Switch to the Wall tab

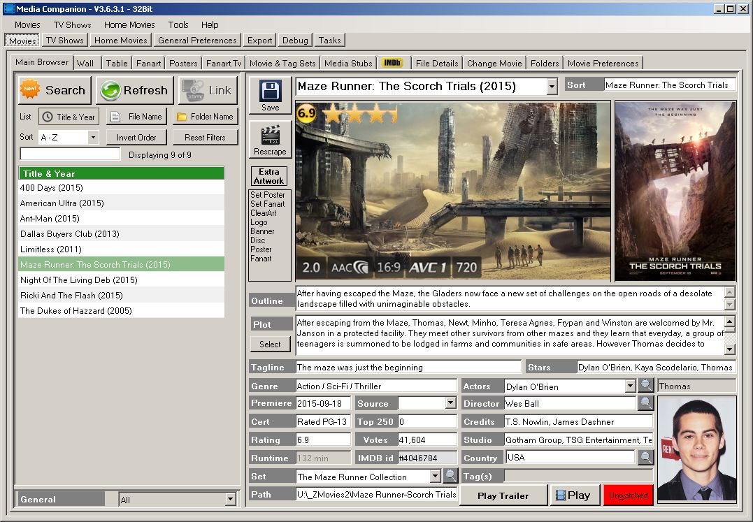click(x=85, y=63)
